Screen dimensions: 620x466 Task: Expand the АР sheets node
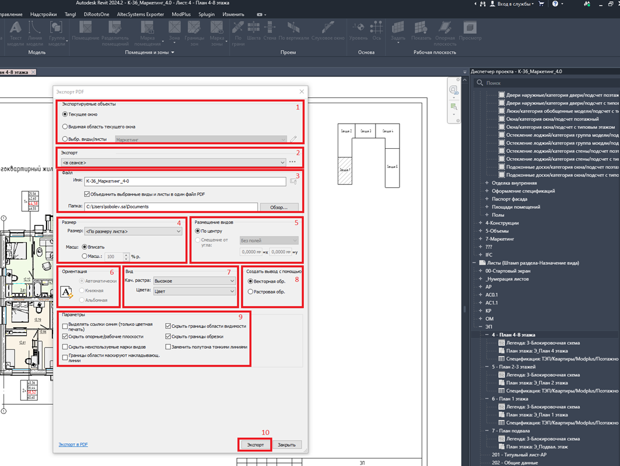[481, 287]
